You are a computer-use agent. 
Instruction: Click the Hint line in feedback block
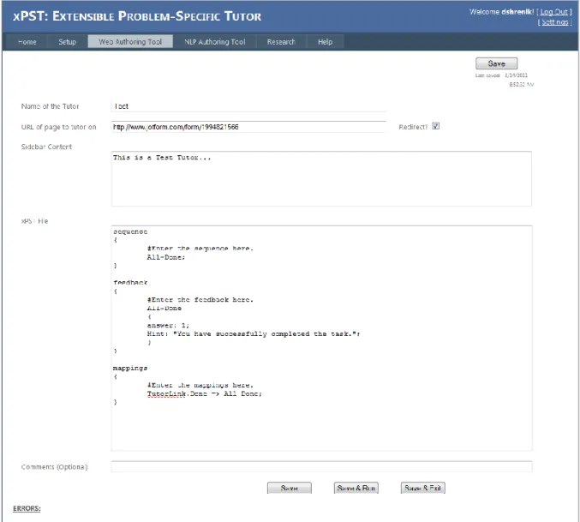point(254,333)
